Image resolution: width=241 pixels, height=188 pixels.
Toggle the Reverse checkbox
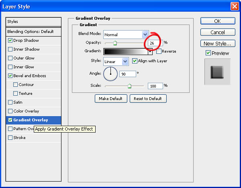159,51
